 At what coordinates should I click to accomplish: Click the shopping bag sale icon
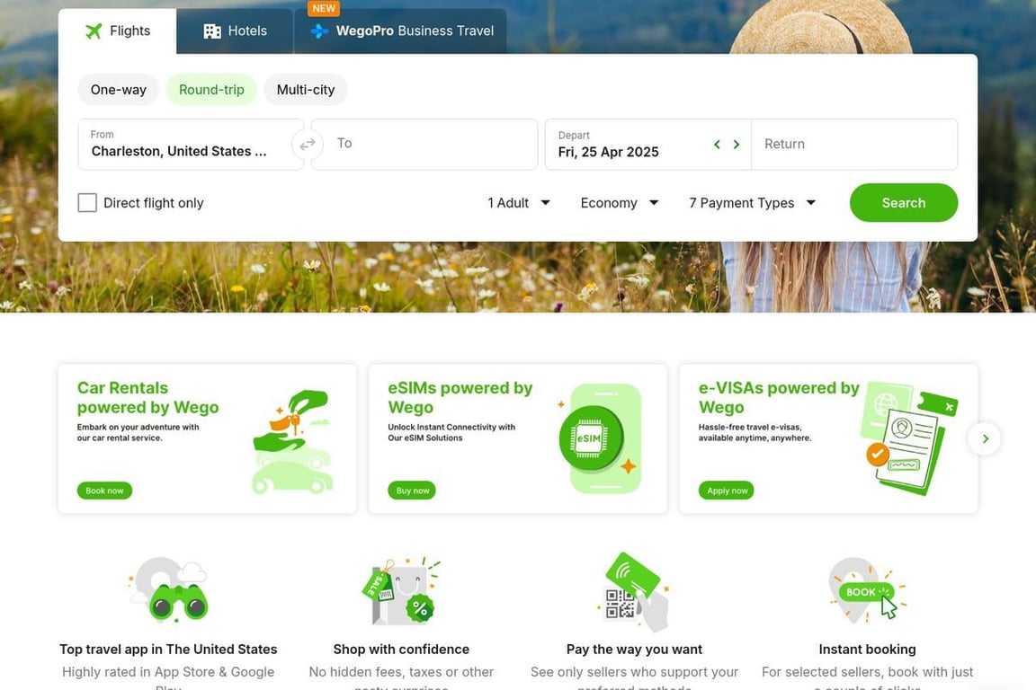(401, 589)
